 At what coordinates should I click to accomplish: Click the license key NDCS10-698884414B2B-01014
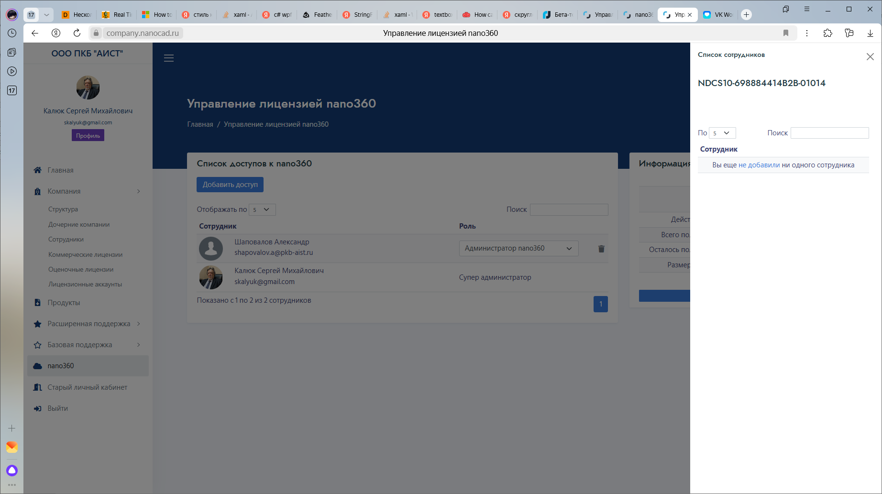click(x=761, y=83)
